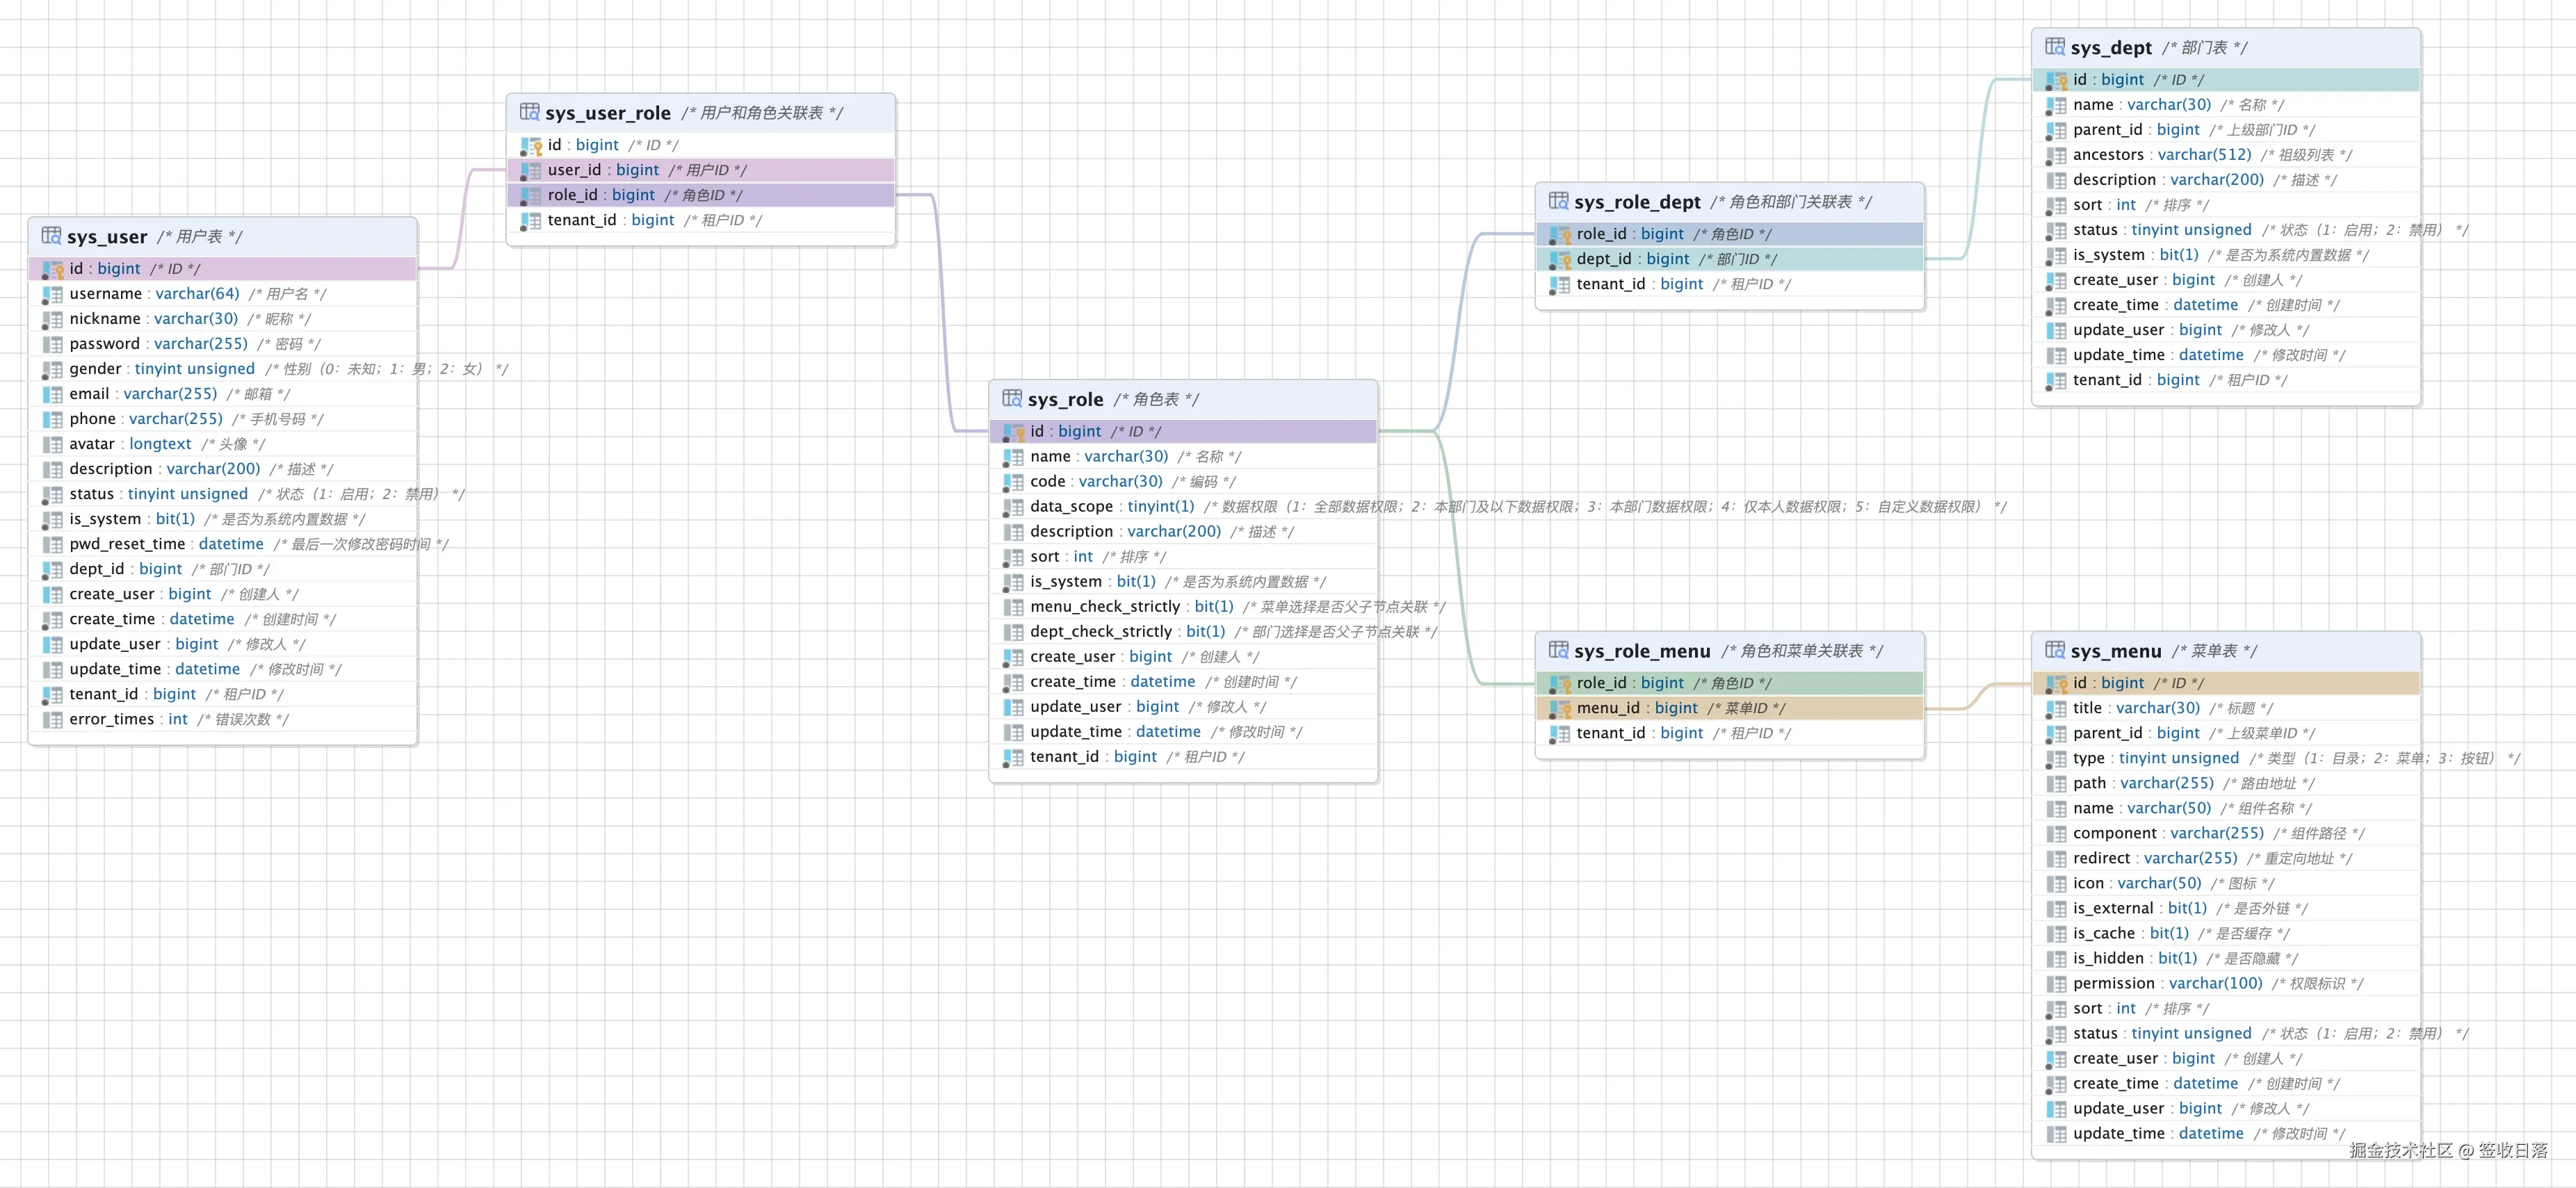Image resolution: width=2576 pixels, height=1188 pixels.
Task: Select the sys_user_role table title
Action: pyautogui.click(x=608, y=113)
